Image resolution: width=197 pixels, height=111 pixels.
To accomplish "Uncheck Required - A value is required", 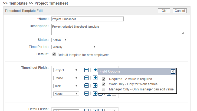I will coord(104,79).
